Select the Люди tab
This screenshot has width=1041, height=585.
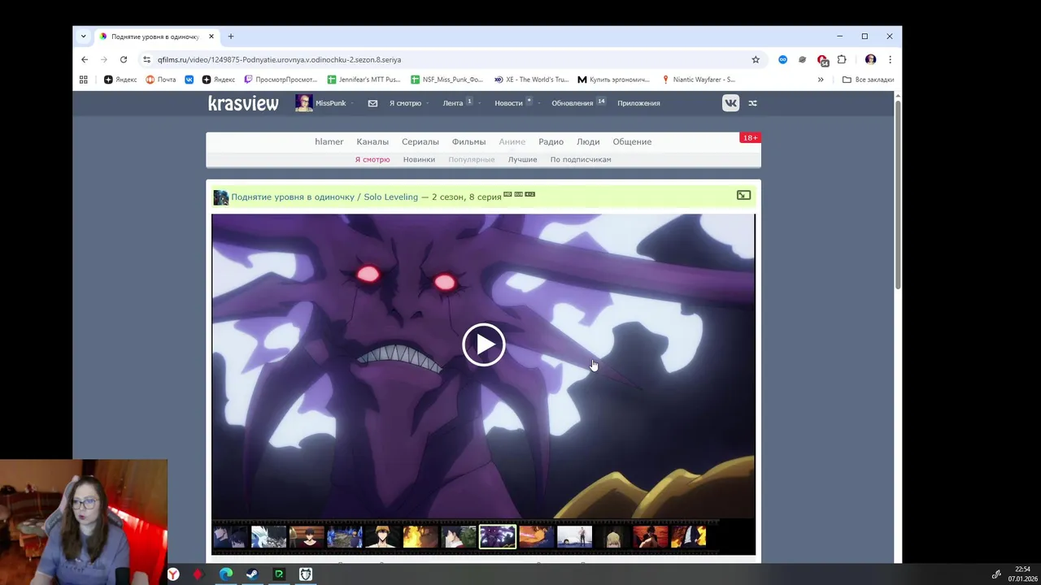point(588,141)
